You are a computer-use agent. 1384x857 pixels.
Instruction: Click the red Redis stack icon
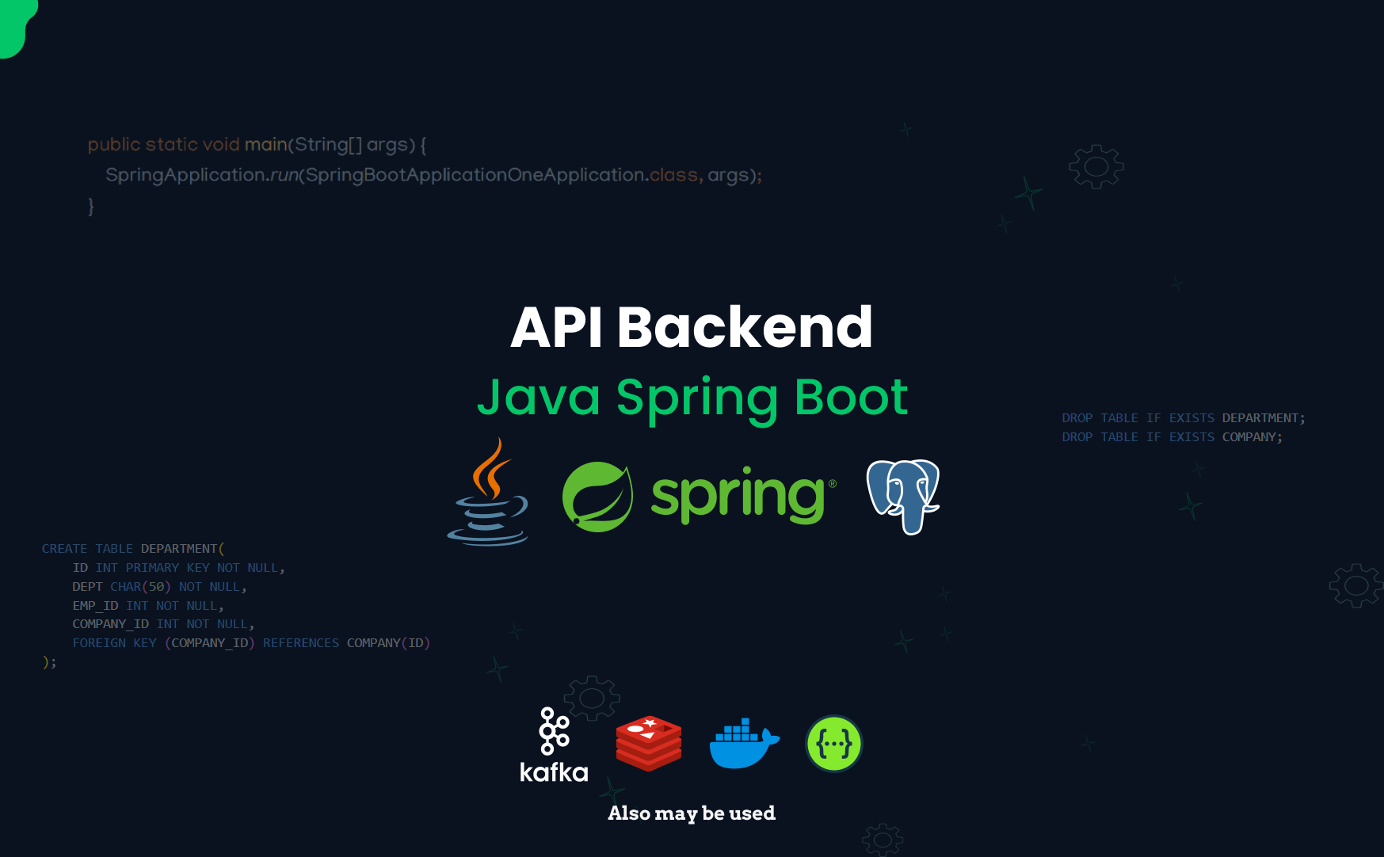click(x=649, y=743)
